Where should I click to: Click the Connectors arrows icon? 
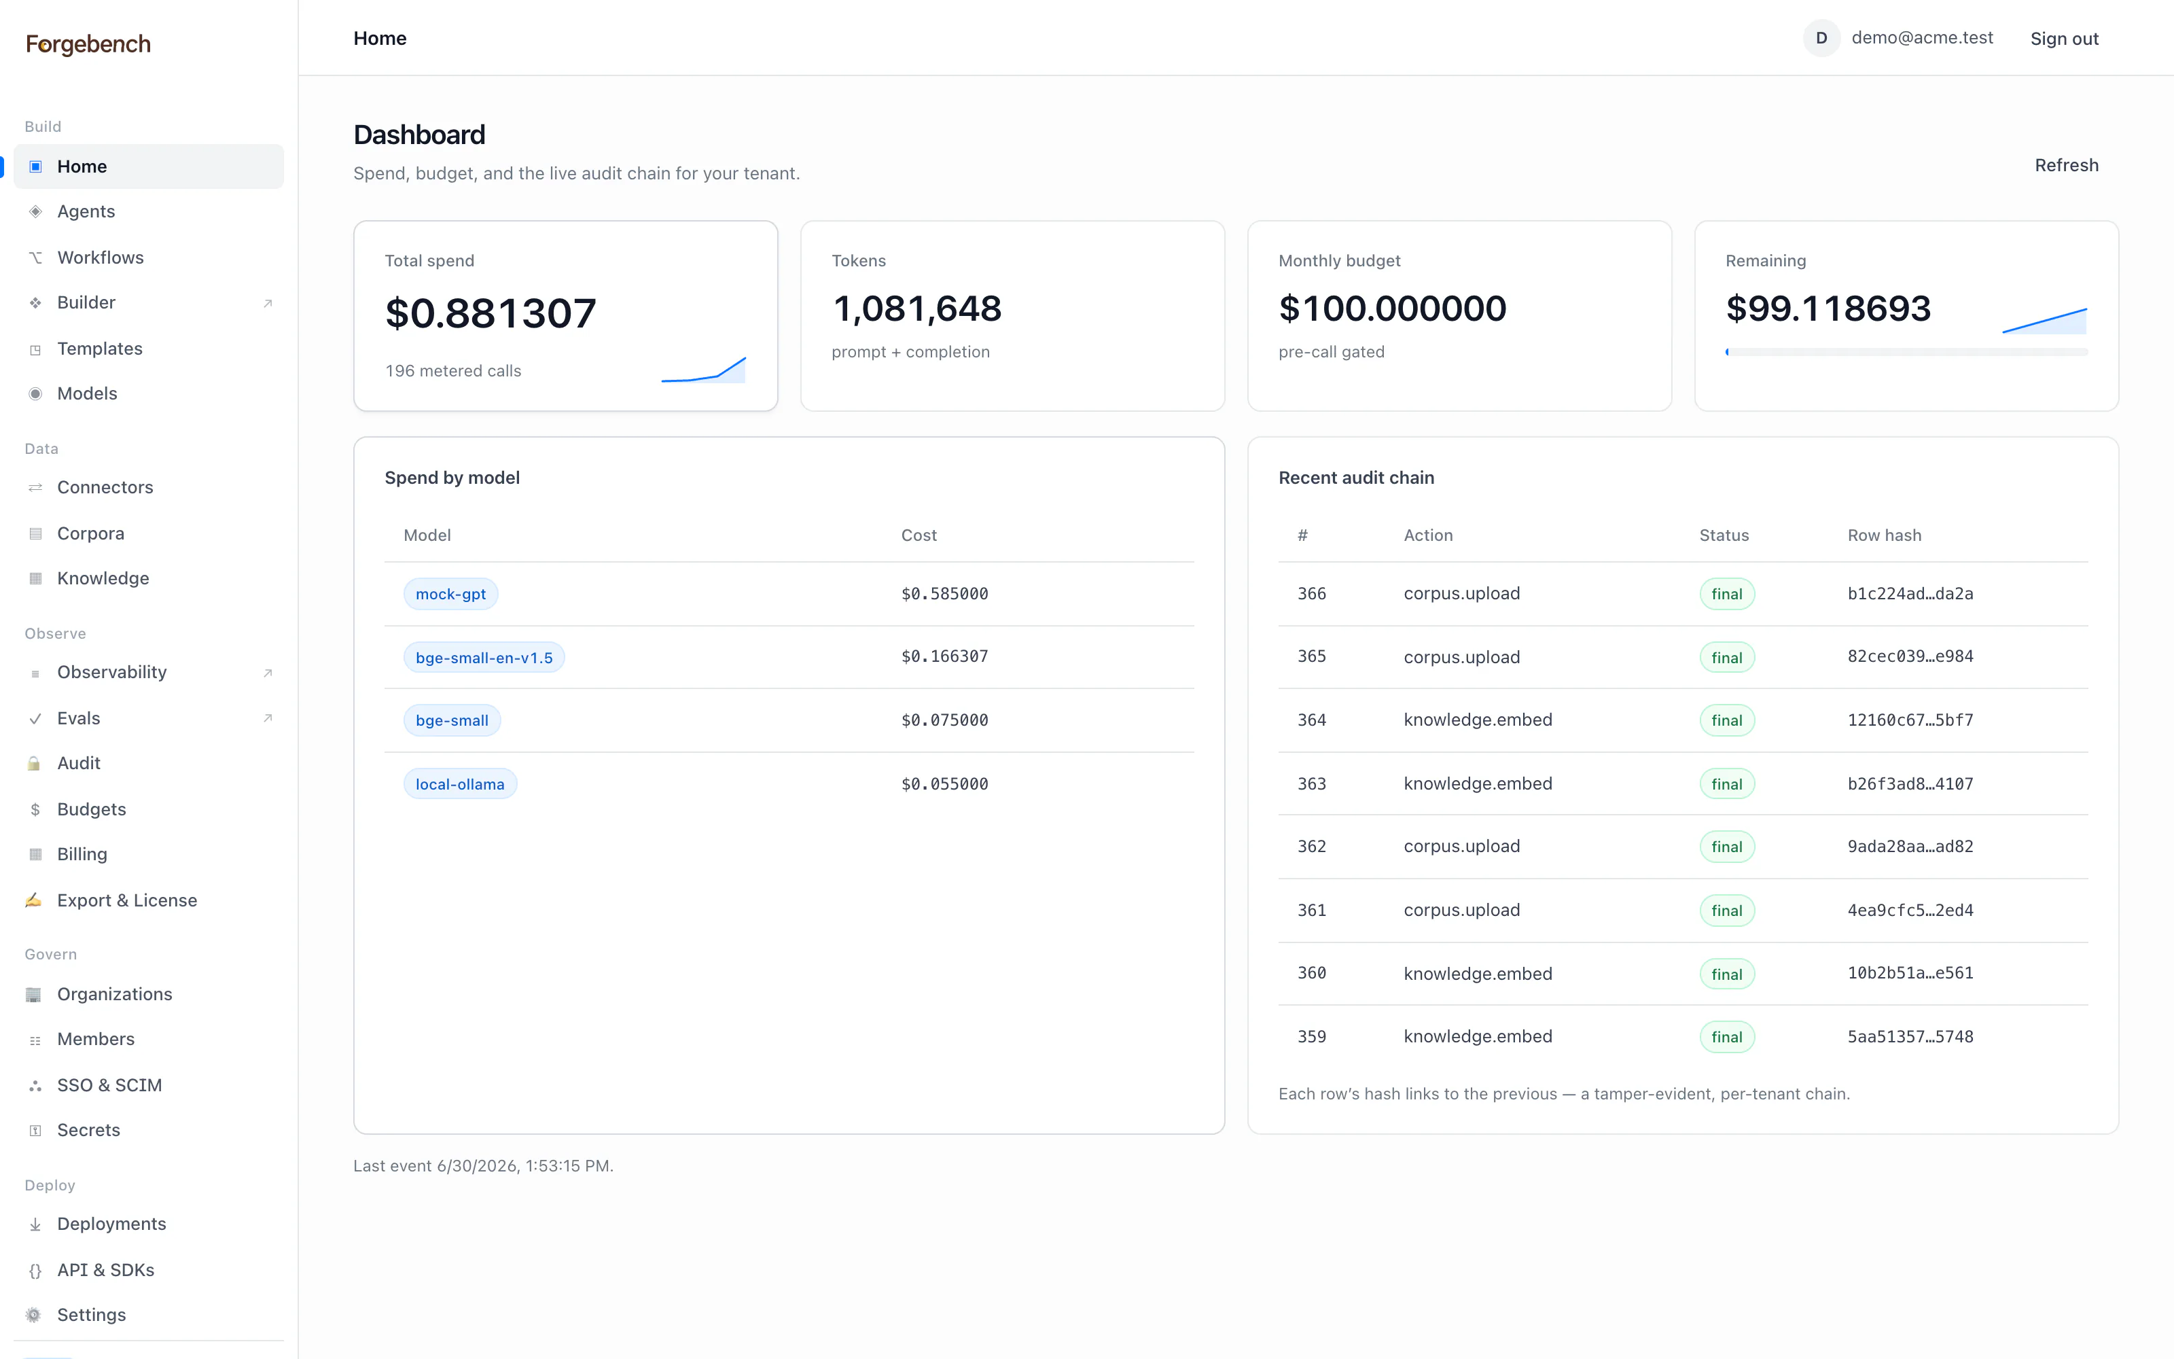click(36, 487)
